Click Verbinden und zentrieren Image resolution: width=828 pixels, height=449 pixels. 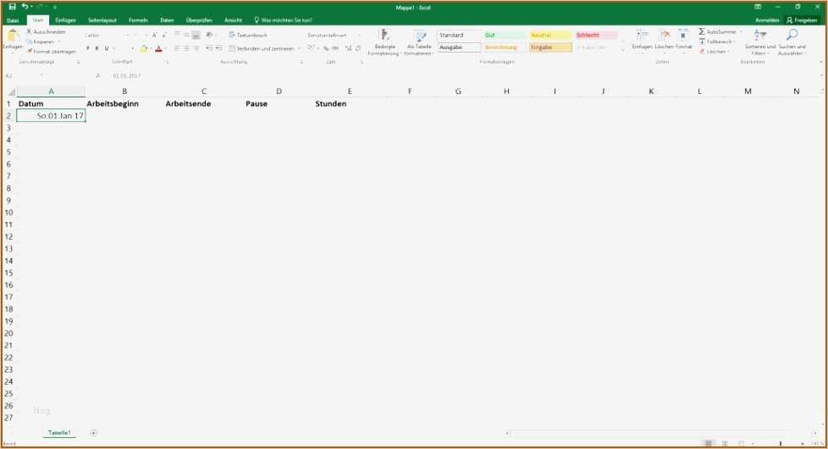[x=262, y=48]
